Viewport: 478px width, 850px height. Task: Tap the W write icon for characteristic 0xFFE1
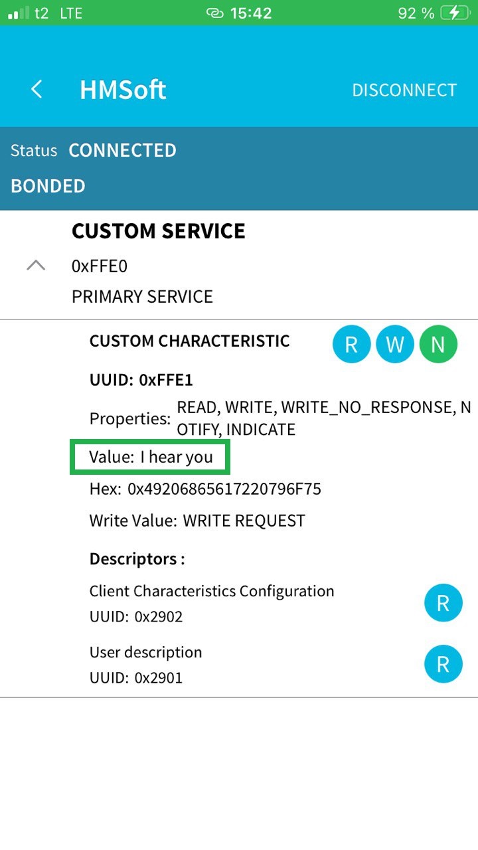click(x=395, y=344)
